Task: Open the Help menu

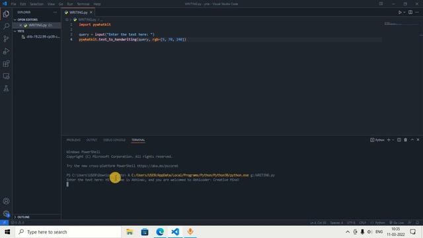Action: [97, 4]
